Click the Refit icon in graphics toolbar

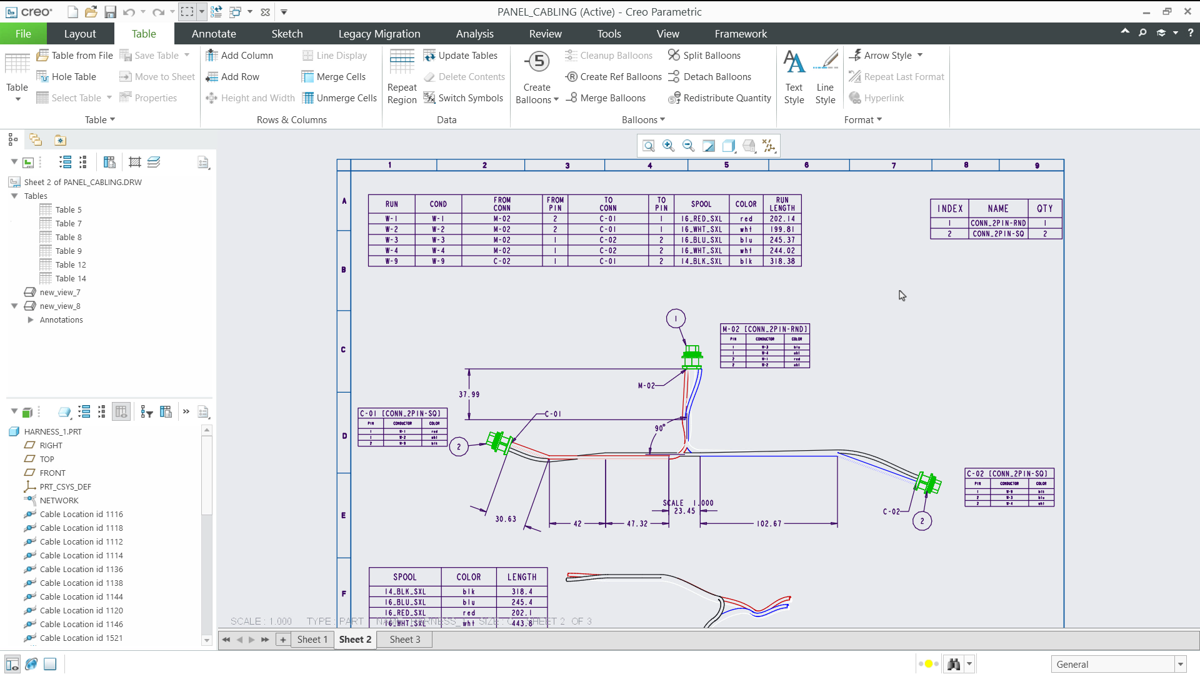point(648,146)
